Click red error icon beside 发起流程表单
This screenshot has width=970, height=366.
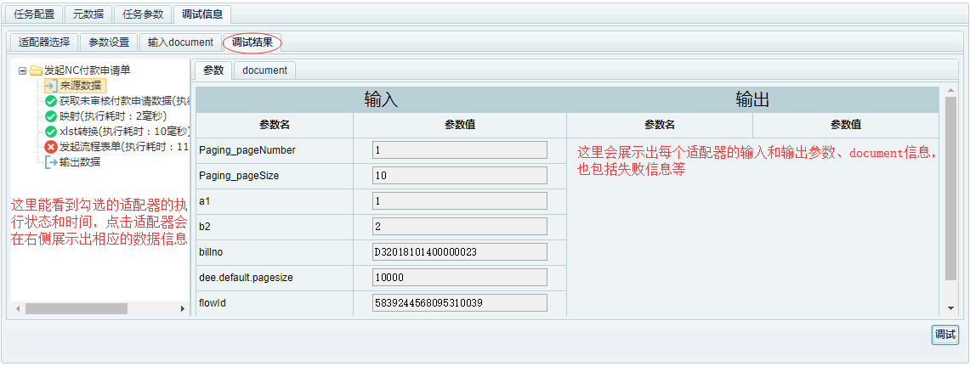click(x=51, y=147)
